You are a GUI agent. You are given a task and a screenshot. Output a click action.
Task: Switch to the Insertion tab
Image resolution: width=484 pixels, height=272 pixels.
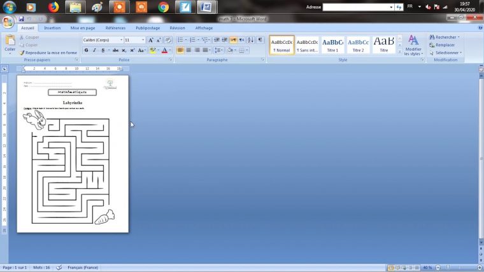point(52,28)
